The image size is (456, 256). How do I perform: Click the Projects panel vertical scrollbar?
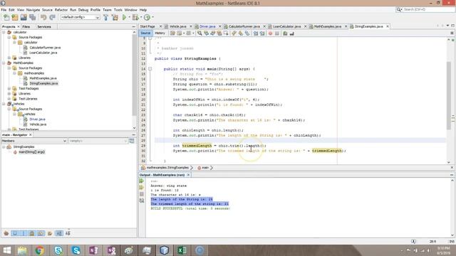tap(134, 74)
